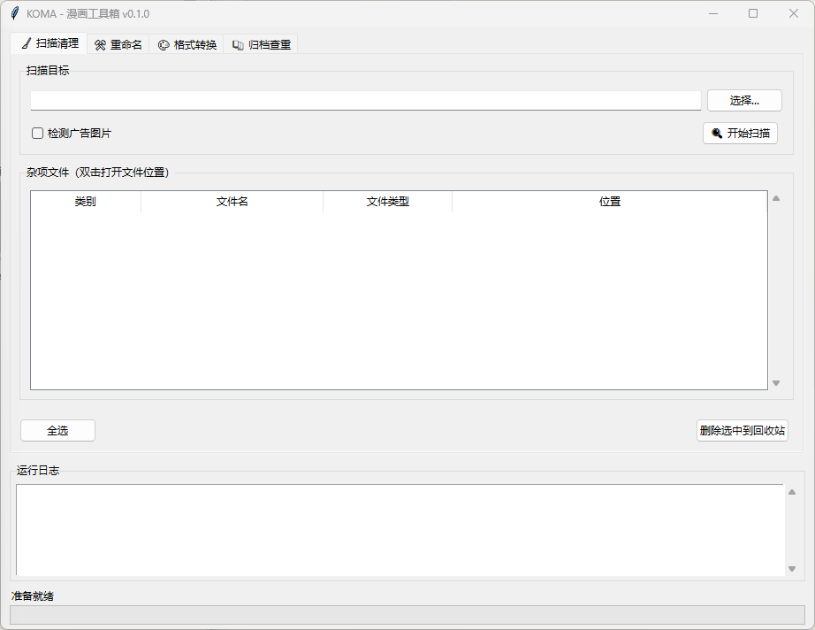Click the broom icon on 扫描清理 tab

(26, 43)
